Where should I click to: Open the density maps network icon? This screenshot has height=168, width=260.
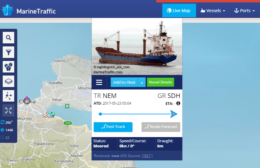tap(8, 96)
